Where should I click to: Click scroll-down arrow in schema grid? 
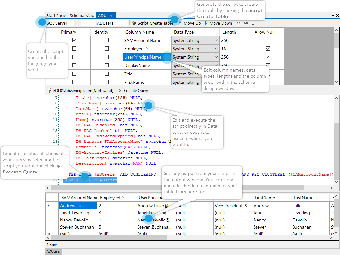point(336,82)
